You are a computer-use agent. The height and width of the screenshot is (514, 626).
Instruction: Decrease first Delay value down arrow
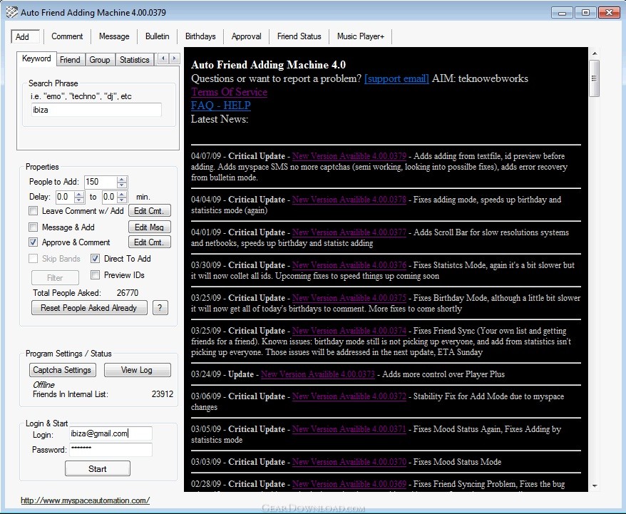(79, 200)
